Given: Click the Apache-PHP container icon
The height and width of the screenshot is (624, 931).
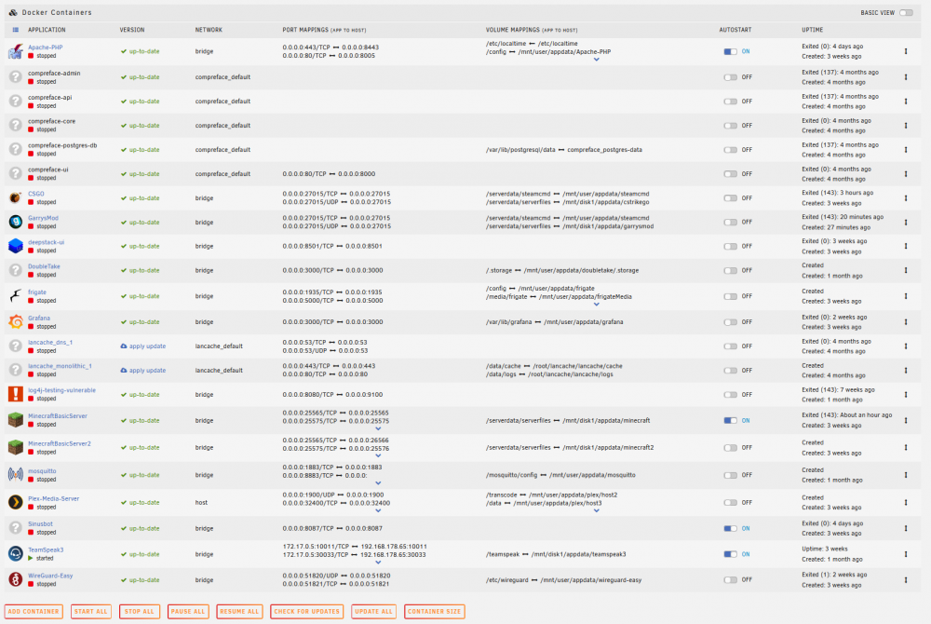Looking at the screenshot, I should tap(16, 51).
